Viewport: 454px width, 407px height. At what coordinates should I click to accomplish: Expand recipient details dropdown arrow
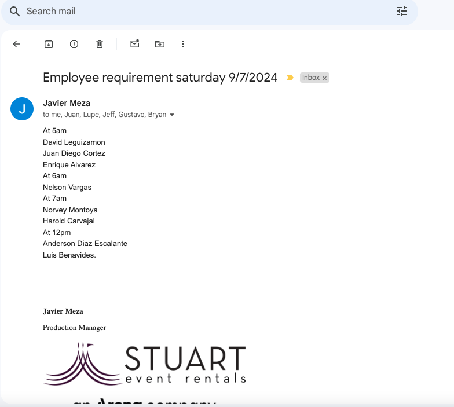[x=172, y=115]
